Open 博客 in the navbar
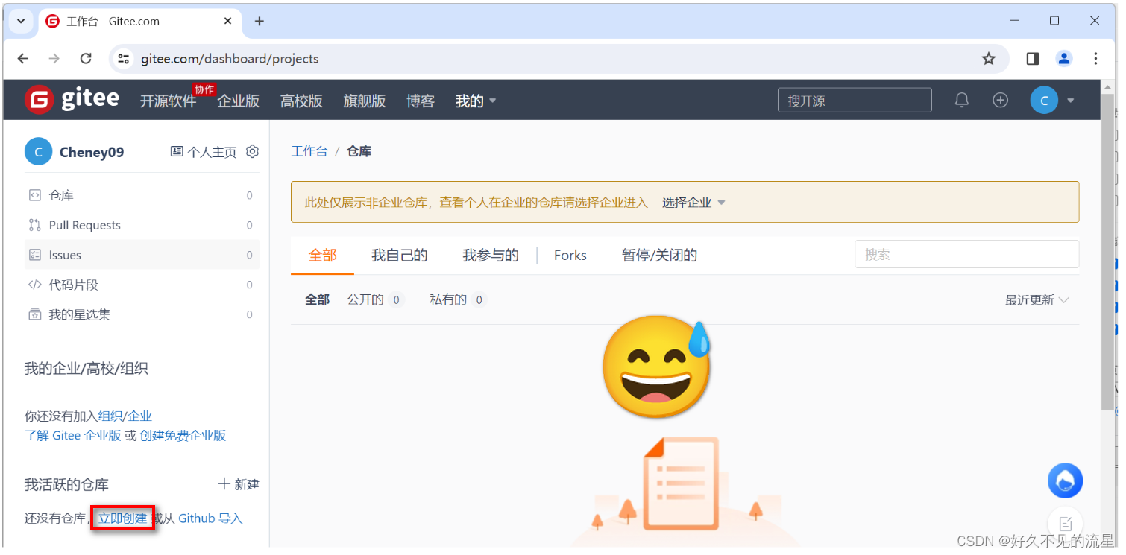1126x555 pixels. click(421, 101)
